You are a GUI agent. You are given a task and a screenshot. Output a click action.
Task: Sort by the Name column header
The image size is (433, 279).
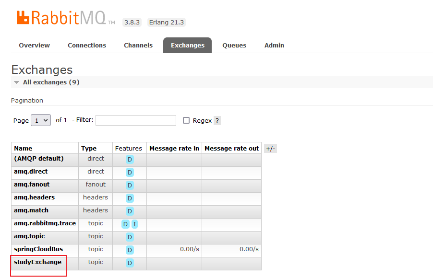pyautogui.click(x=23, y=149)
